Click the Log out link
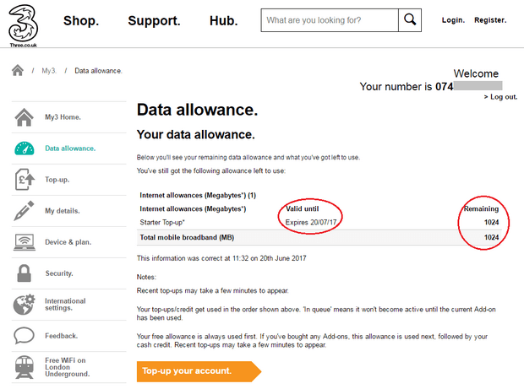Image resolution: width=524 pixels, height=389 pixels. (x=500, y=97)
